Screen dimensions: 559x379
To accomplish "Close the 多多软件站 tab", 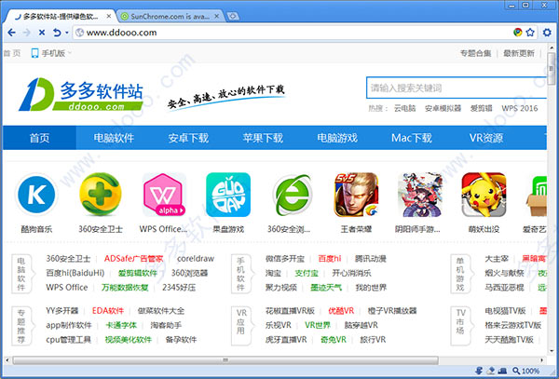I will click(109, 16).
